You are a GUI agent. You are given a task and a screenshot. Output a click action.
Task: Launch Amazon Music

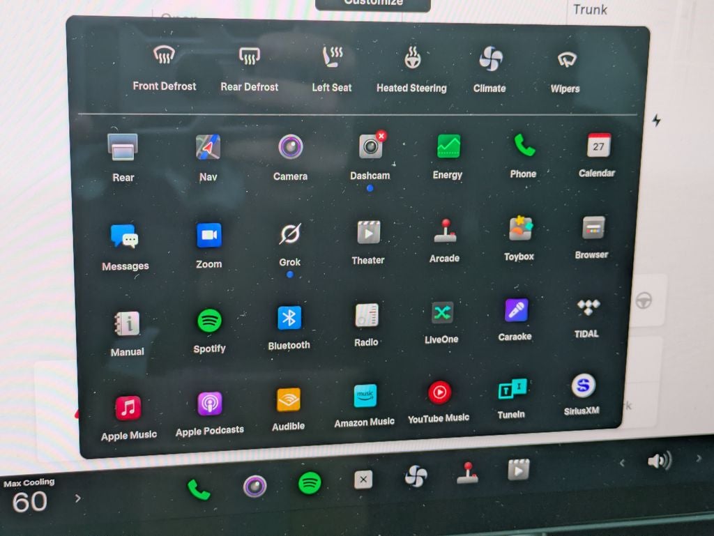pyautogui.click(x=364, y=406)
